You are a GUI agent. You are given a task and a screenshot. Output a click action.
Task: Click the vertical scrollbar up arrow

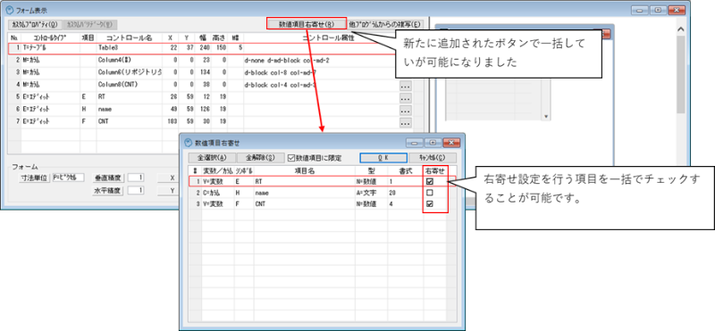[681, 29]
